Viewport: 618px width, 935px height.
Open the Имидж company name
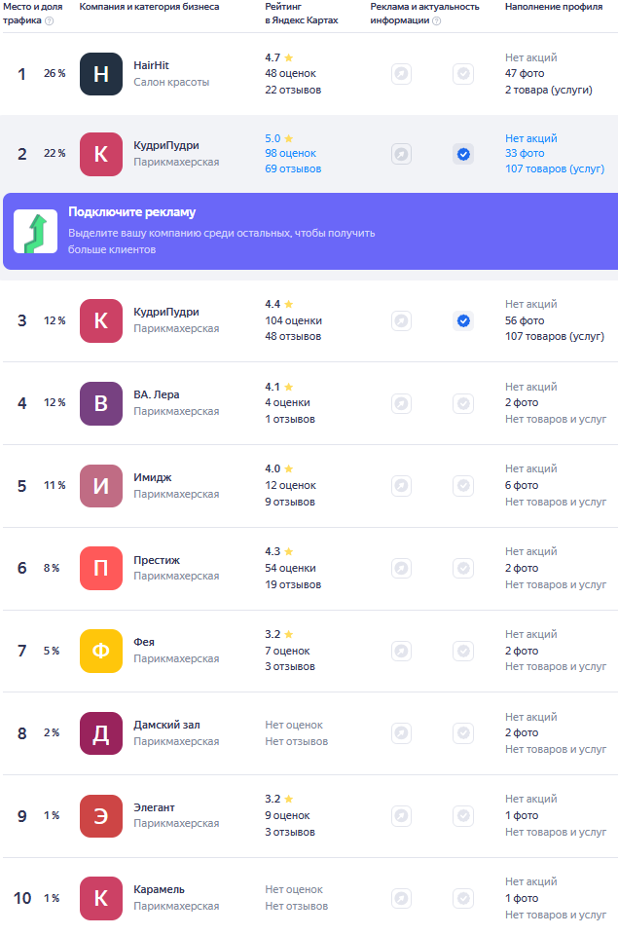pyautogui.click(x=153, y=477)
